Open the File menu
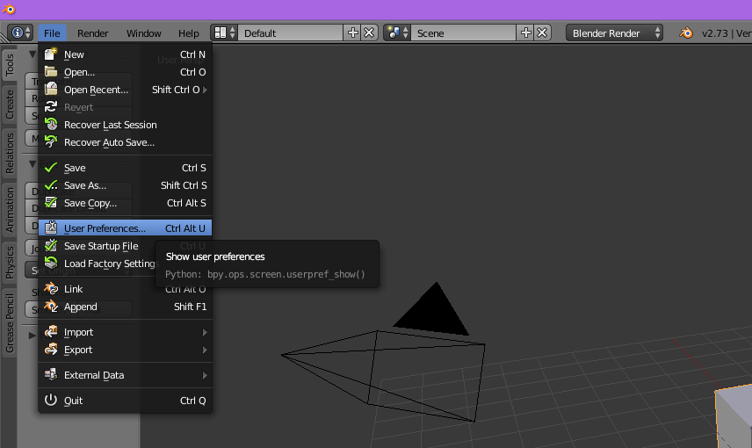 tap(52, 33)
